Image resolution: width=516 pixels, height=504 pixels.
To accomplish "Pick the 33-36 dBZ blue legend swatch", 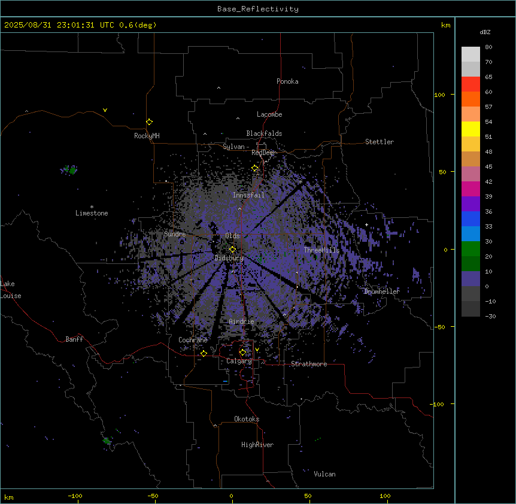I will point(471,218).
